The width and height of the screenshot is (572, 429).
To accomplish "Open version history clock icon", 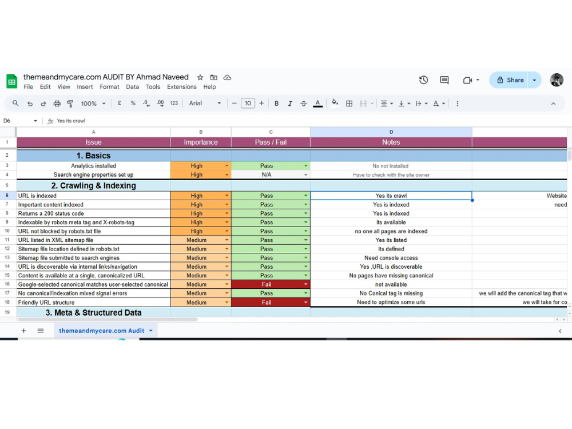I will point(423,80).
